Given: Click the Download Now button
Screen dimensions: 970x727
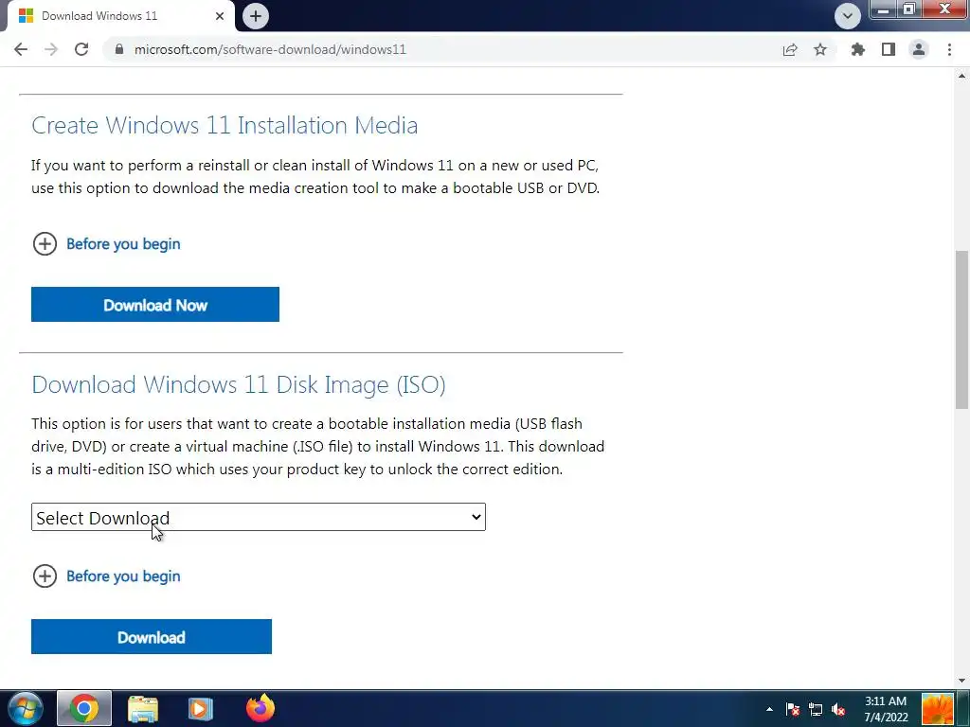Looking at the screenshot, I should point(155,304).
